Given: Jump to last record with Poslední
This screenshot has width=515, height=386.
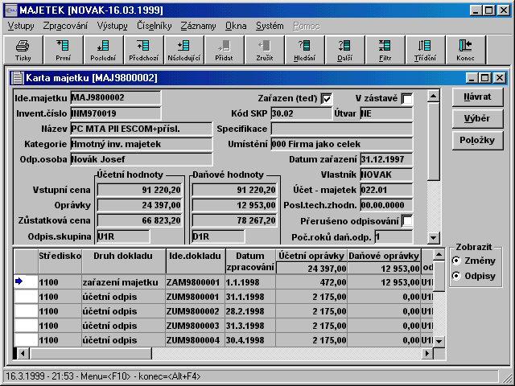Looking at the screenshot, I should tap(104, 49).
